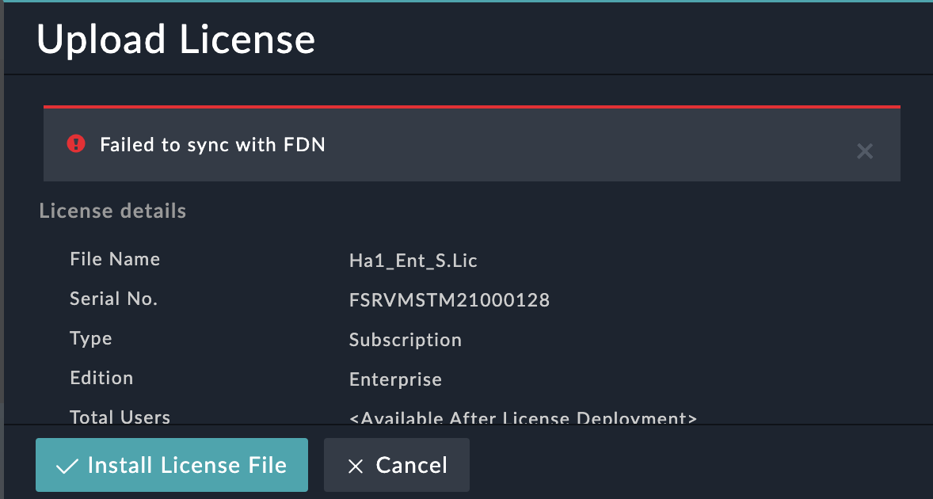Image resolution: width=933 pixels, height=499 pixels.
Task: Select the Ha1_Ent_S.Lic file name value
Action: point(413,261)
